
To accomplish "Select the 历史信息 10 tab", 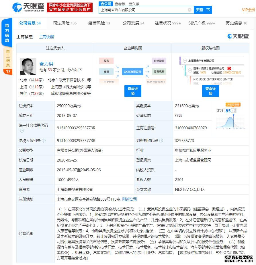I will tap(236, 23).
